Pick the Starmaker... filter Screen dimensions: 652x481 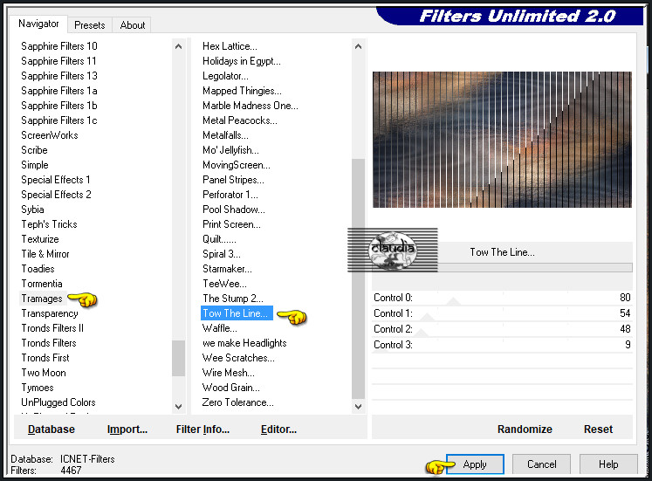pyautogui.click(x=227, y=269)
